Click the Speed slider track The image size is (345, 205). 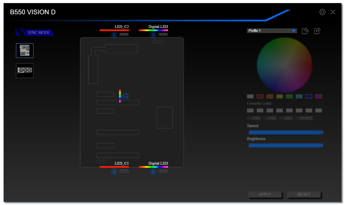(x=285, y=132)
